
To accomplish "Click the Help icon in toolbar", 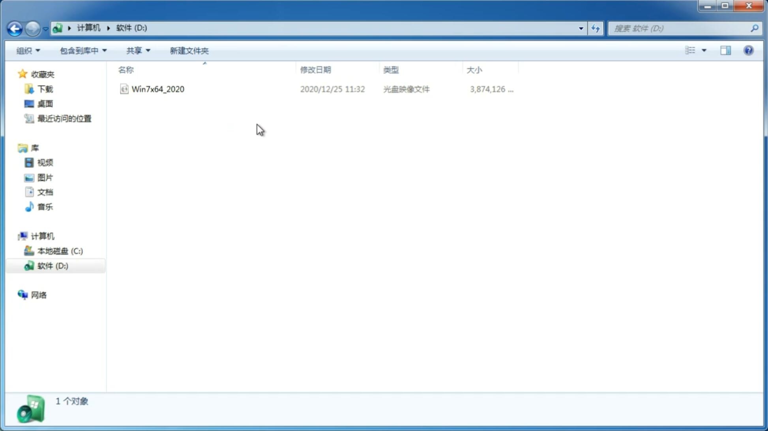I will pos(749,50).
